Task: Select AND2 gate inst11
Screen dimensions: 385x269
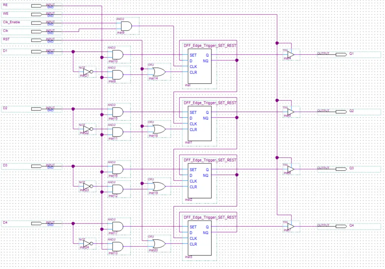Action: tap(118, 132)
